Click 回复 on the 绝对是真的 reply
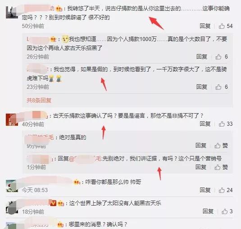241x229 pixels. pyautogui.click(x=201, y=145)
